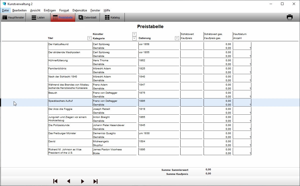Viewport: 300px width, 186px height.
Task: Open the Datenblatt view
Action: click(x=87, y=18)
